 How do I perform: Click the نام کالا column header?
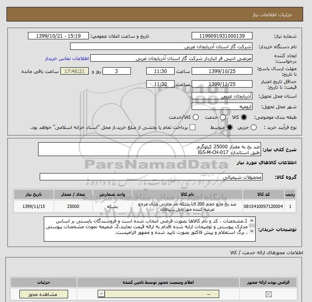tap(187, 194)
